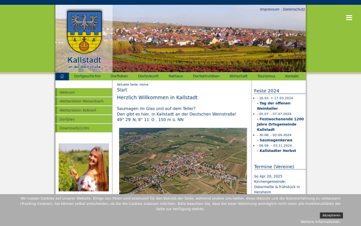Open the Dorfgeschichte menu

point(87,76)
